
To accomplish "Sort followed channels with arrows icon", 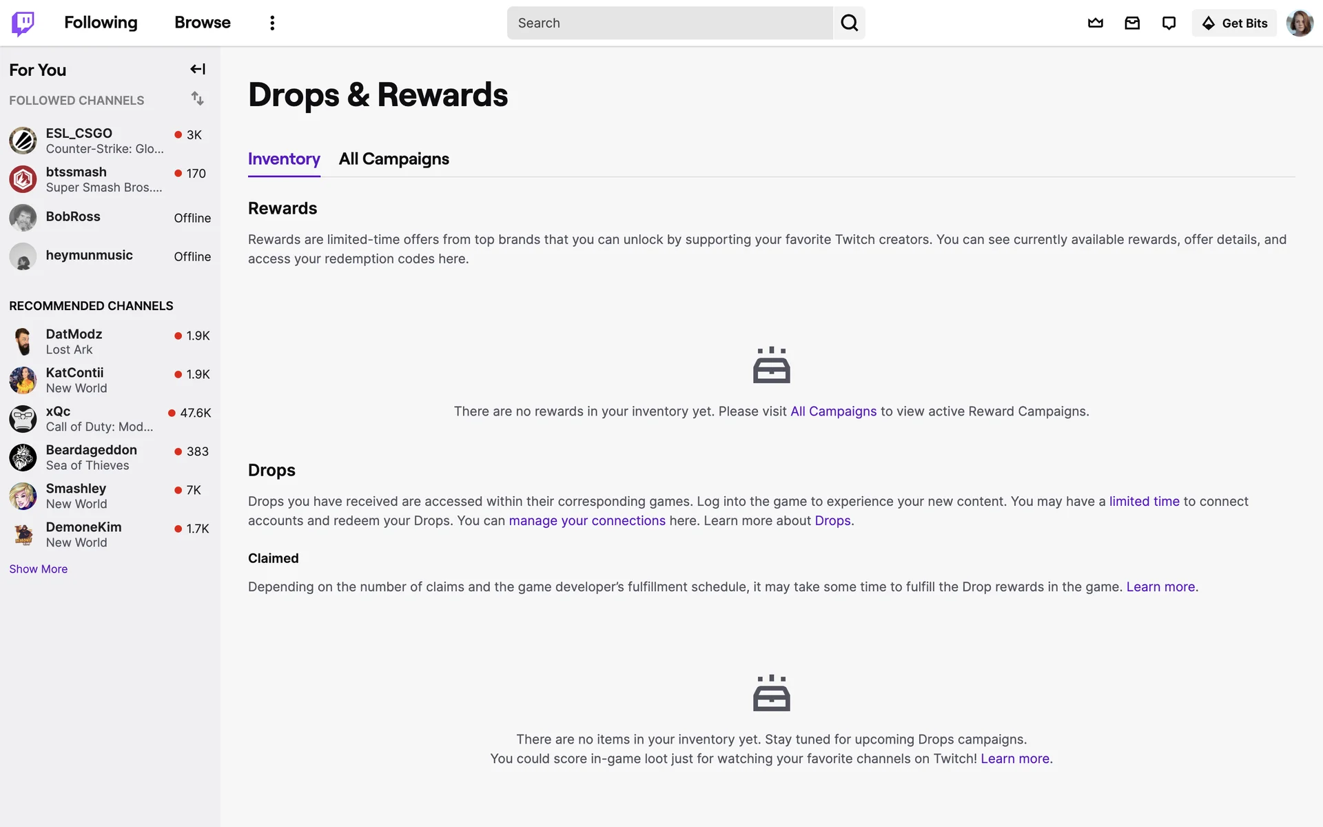I will pyautogui.click(x=198, y=99).
